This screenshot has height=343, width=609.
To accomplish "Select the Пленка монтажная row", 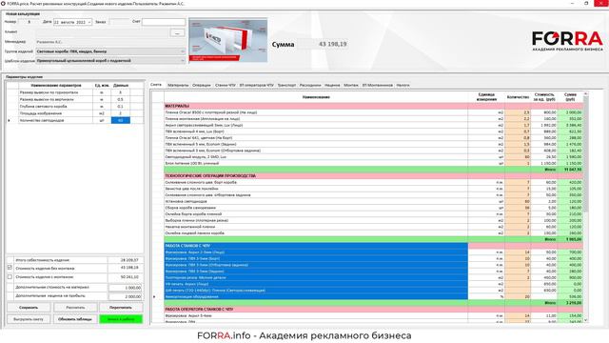I will (x=373, y=118).
